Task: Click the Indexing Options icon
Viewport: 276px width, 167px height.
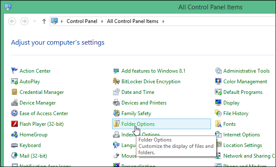Action: coord(116,135)
